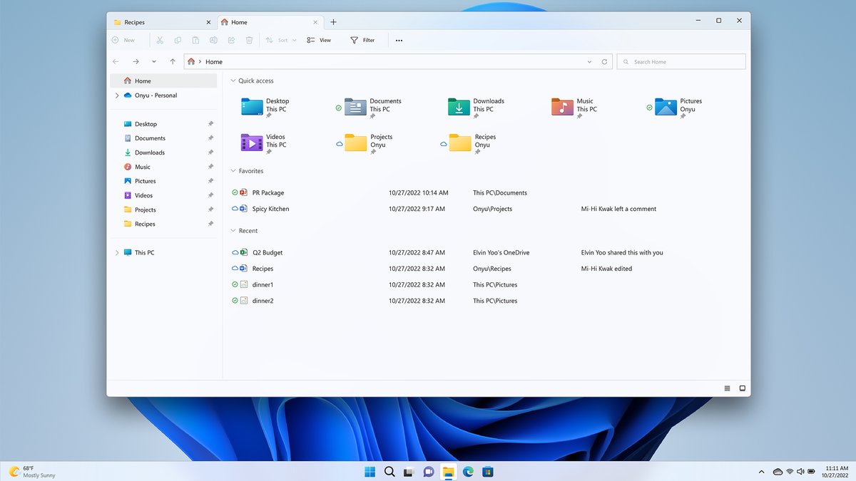Screen dimensions: 856x481
Task: Close the Home tab
Action: pos(316,22)
